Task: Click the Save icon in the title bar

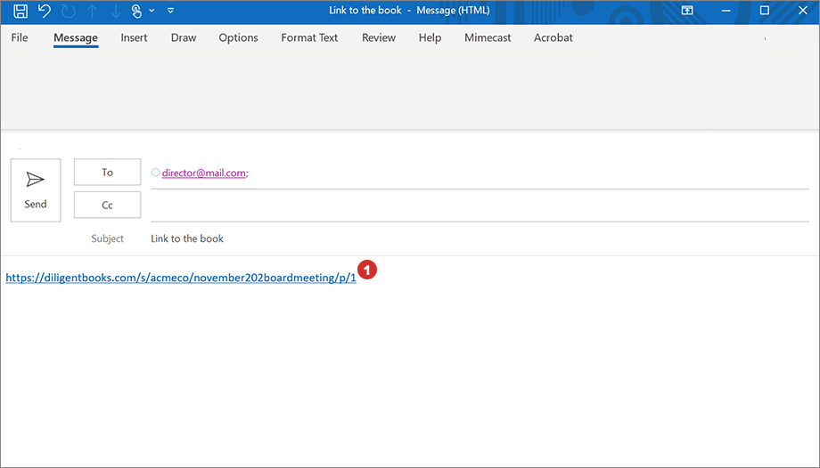Action: pyautogui.click(x=20, y=11)
